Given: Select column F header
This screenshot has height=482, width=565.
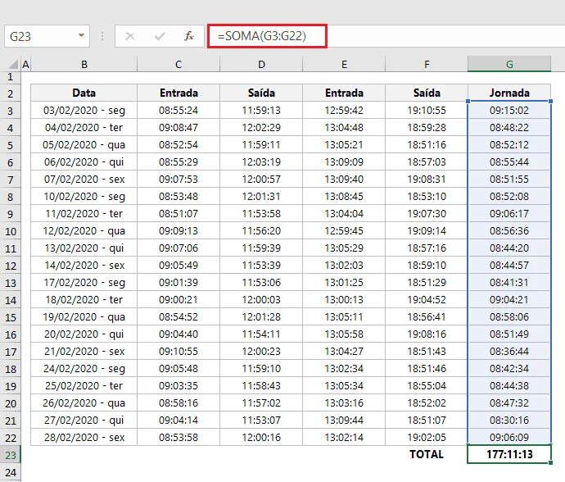Looking at the screenshot, I should coord(427,64).
